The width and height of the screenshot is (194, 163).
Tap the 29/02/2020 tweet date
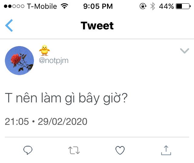click(x=63, y=121)
